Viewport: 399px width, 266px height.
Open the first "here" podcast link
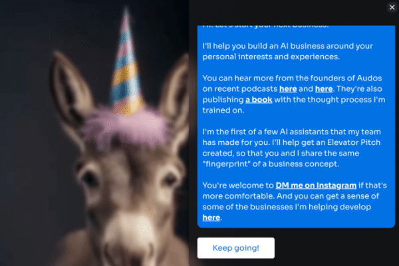click(288, 89)
